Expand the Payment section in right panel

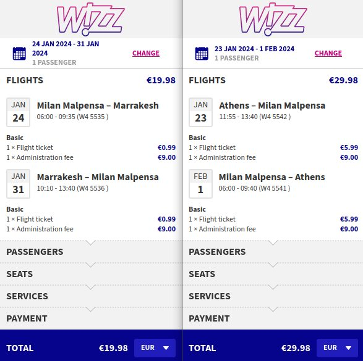[273, 318]
